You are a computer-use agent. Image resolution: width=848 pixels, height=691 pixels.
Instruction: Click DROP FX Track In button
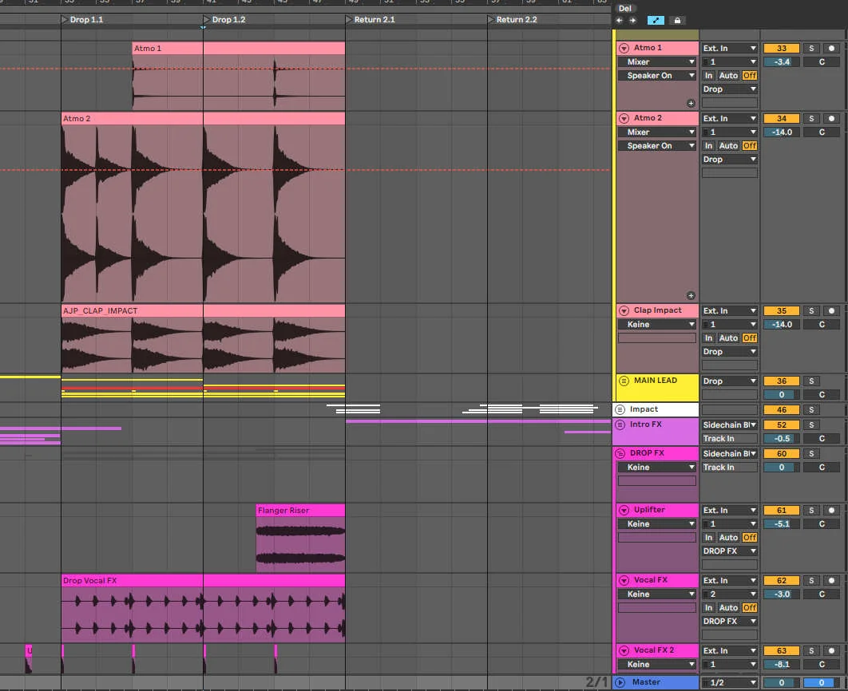(x=730, y=468)
